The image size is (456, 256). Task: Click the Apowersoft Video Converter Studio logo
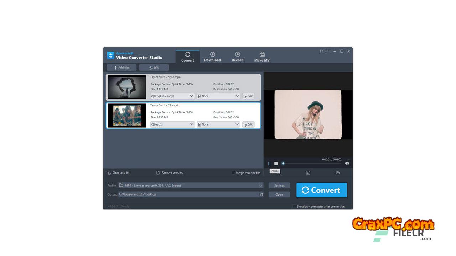coord(110,55)
